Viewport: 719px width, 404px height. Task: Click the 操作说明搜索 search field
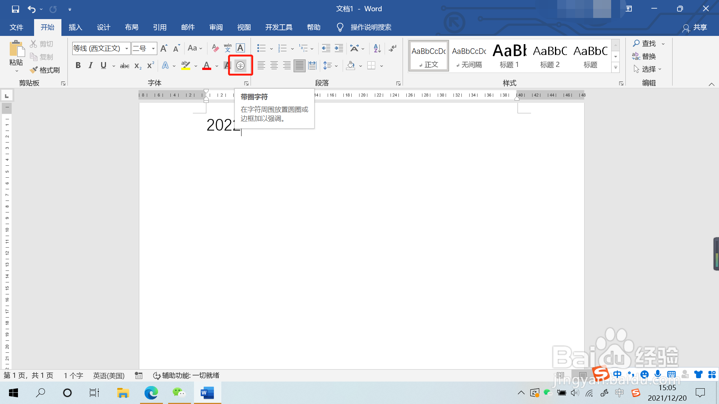click(371, 27)
